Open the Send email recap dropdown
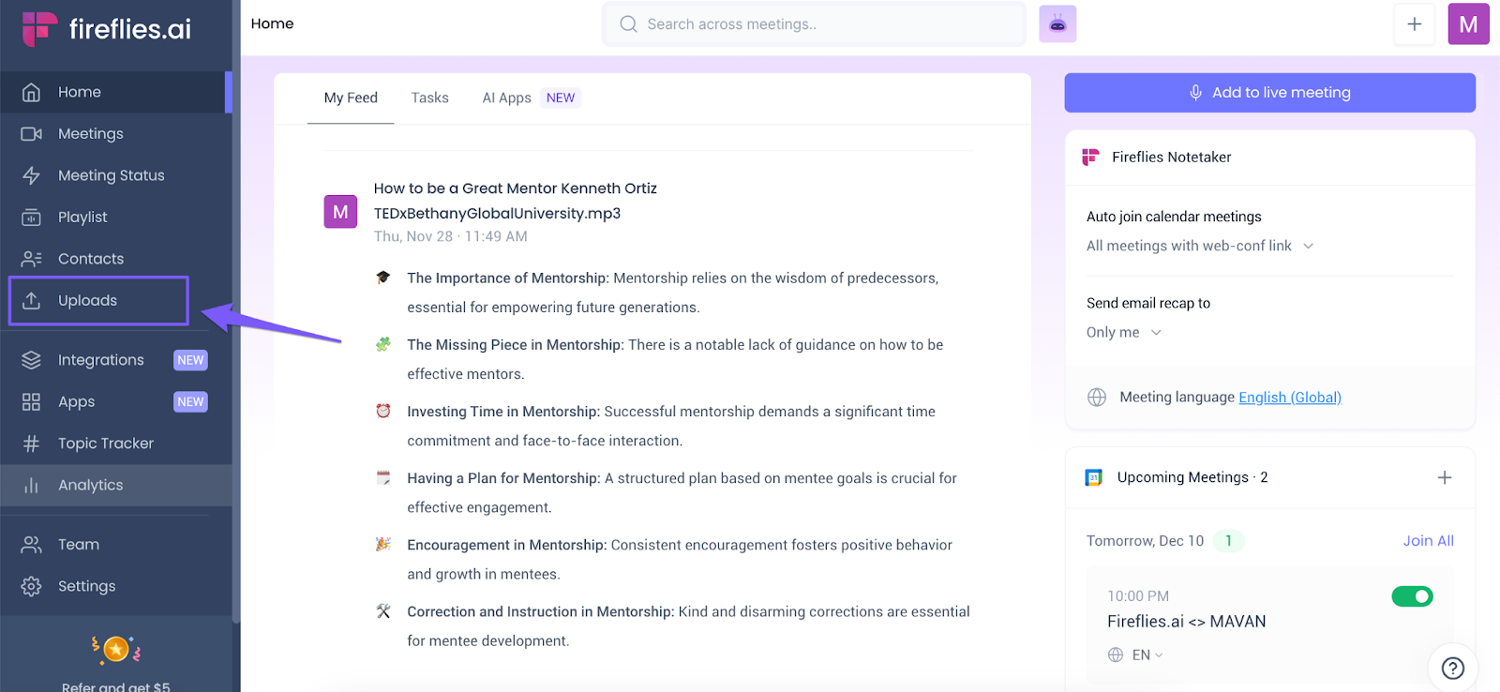Screen dimensions: 1500x692 [x=1124, y=333]
